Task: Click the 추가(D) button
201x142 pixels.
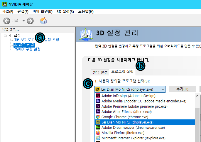Action: tap(182, 89)
